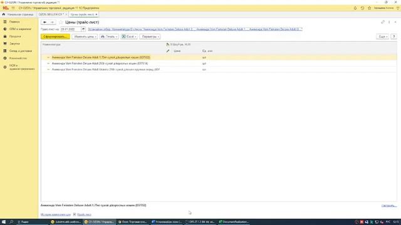The width and height of the screenshot is (401, 225).
Task: Collapse the Deluxe Adult 250г (837514) row
Action: pos(48,64)
